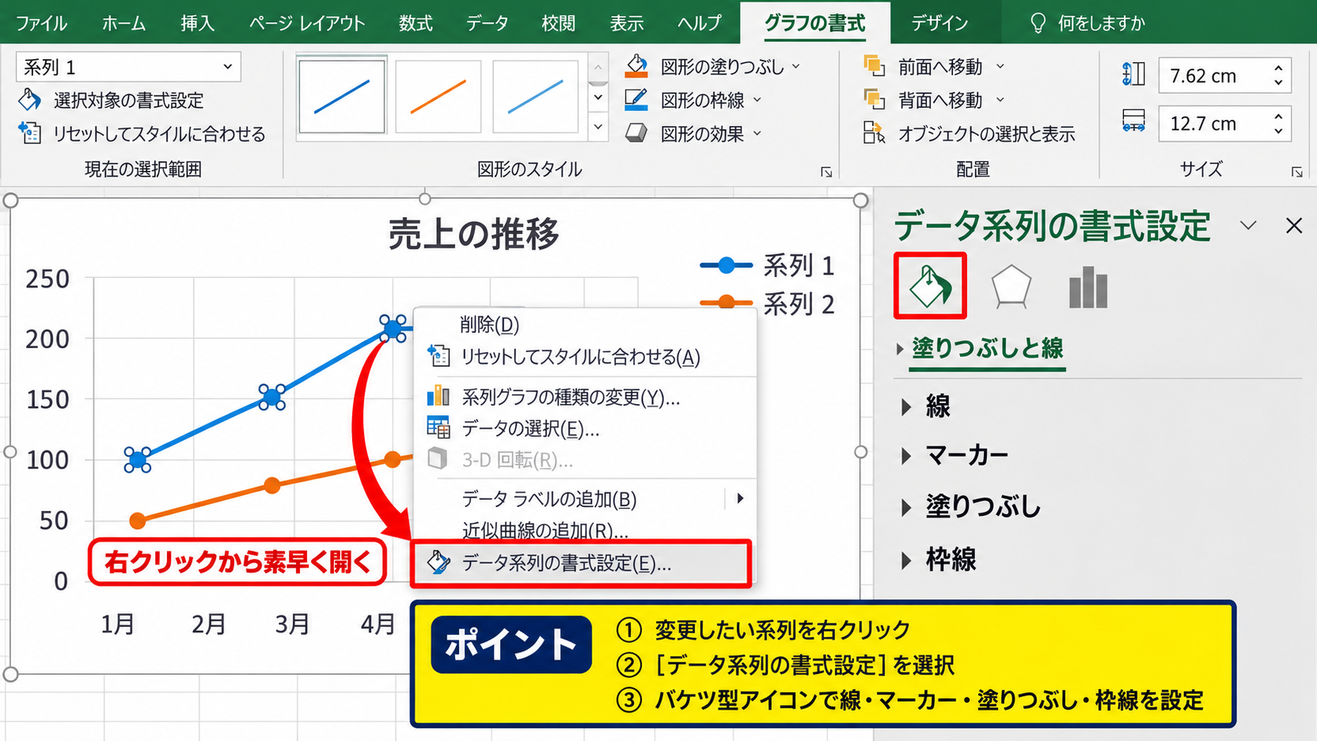Increase shape height with up stepper
The width and height of the screenshot is (1317, 741).
click(1278, 69)
